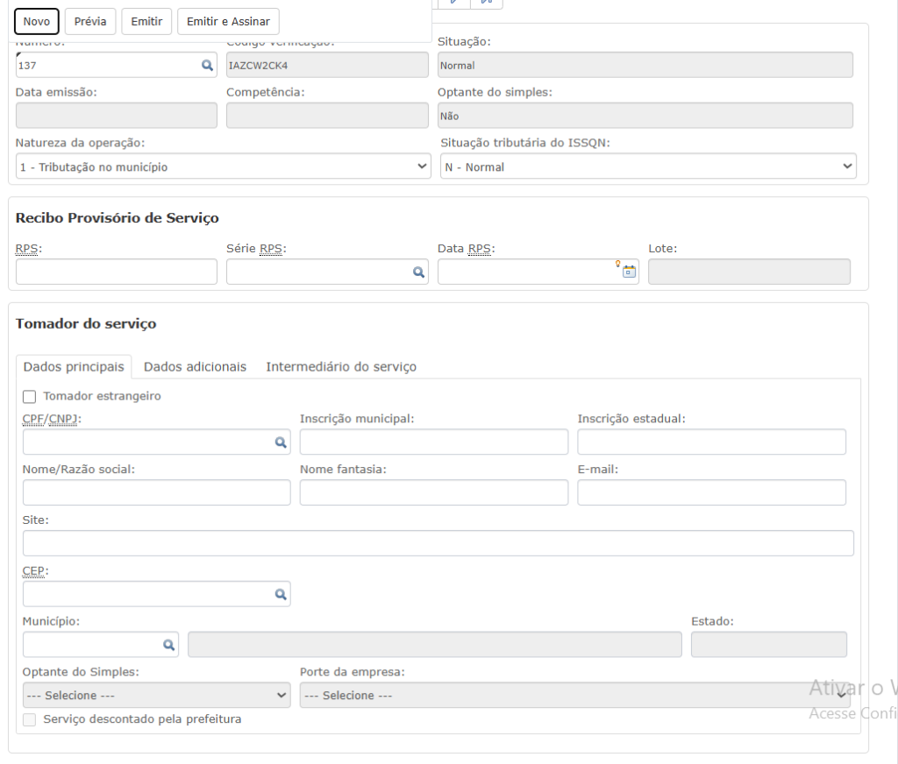The width and height of the screenshot is (898, 764).
Task: Click the RPS input field
Action: pyautogui.click(x=117, y=272)
